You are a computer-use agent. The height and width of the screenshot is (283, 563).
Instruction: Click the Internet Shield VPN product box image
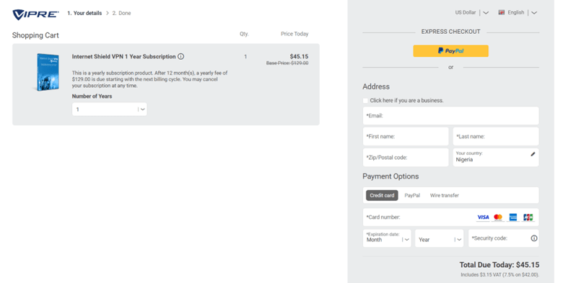point(48,72)
